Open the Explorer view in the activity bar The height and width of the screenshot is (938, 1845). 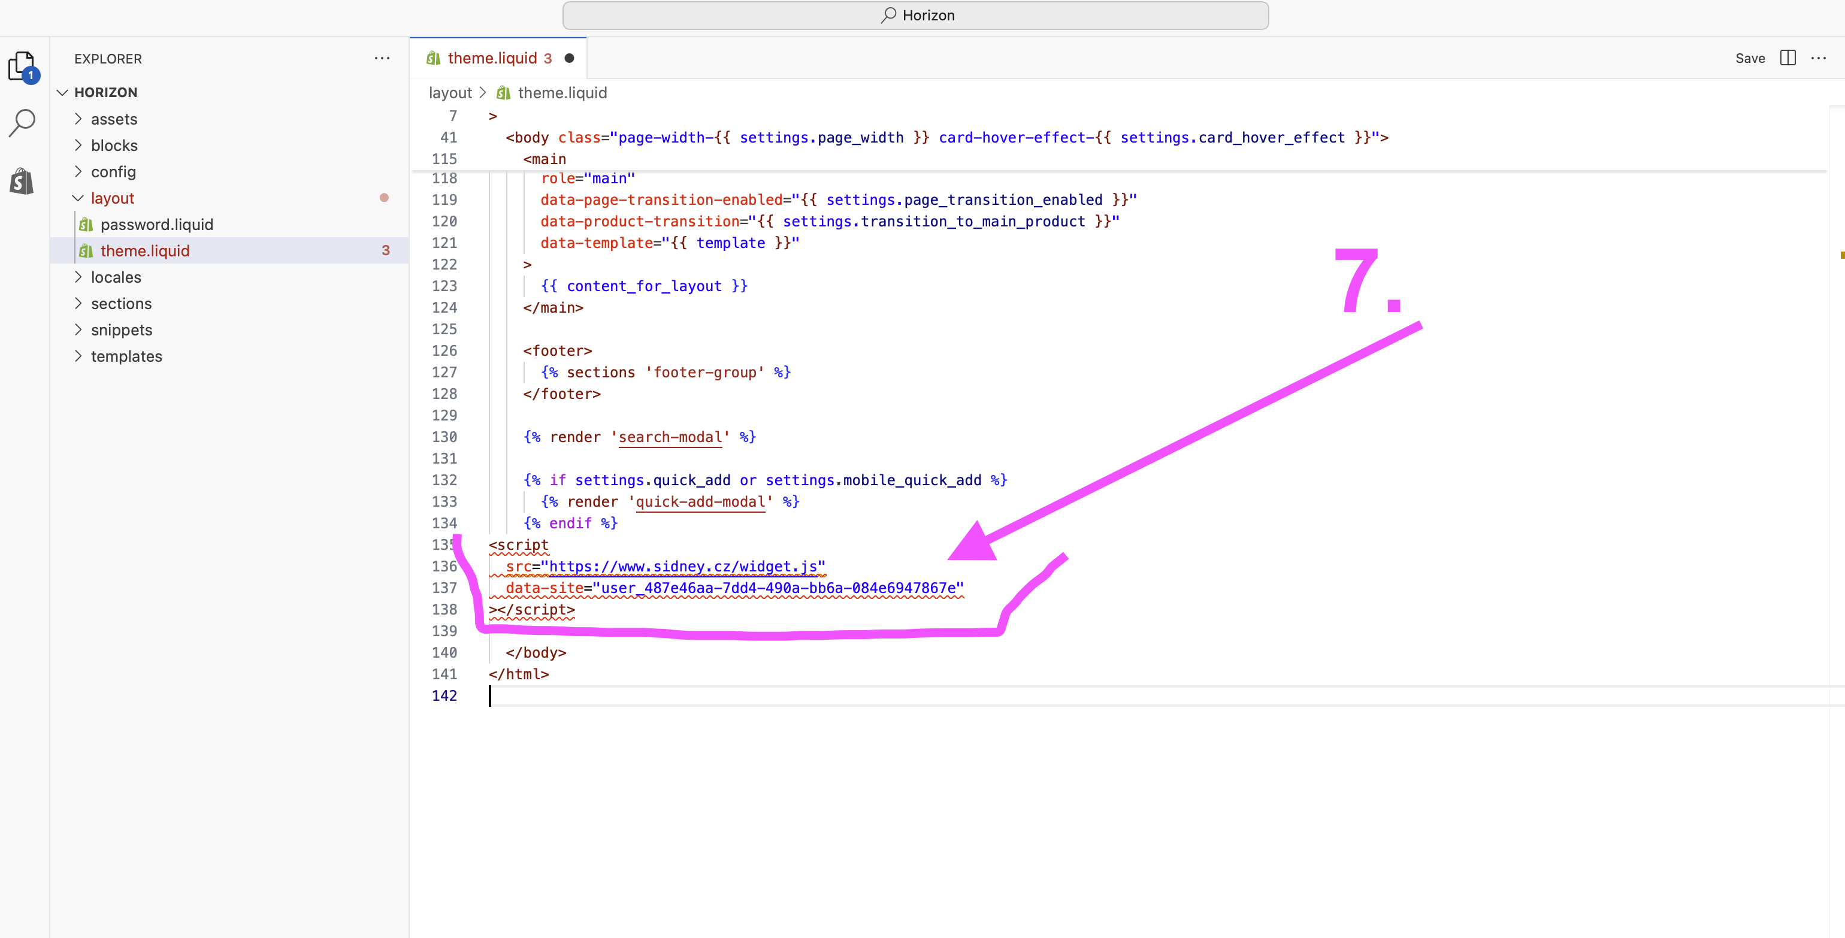pyautogui.click(x=22, y=66)
